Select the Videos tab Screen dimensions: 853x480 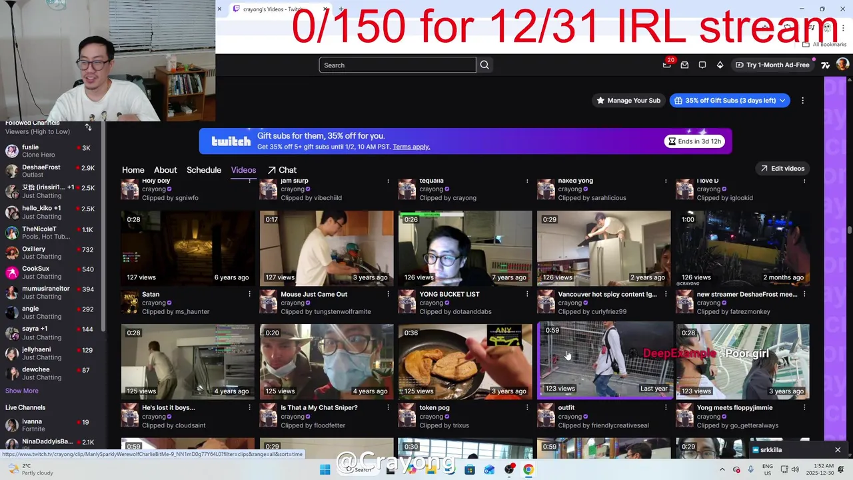[243, 170]
